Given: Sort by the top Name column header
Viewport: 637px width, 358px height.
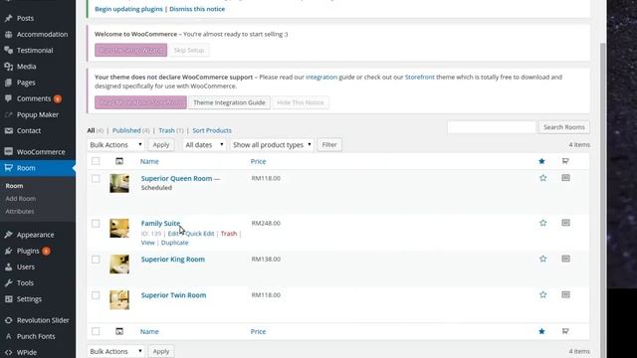Looking at the screenshot, I should 149,161.
